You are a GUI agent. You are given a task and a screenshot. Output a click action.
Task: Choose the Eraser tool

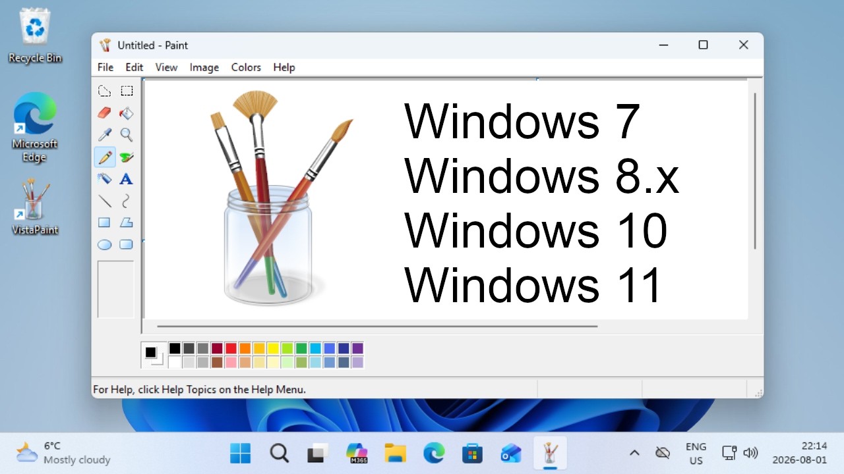pos(104,113)
